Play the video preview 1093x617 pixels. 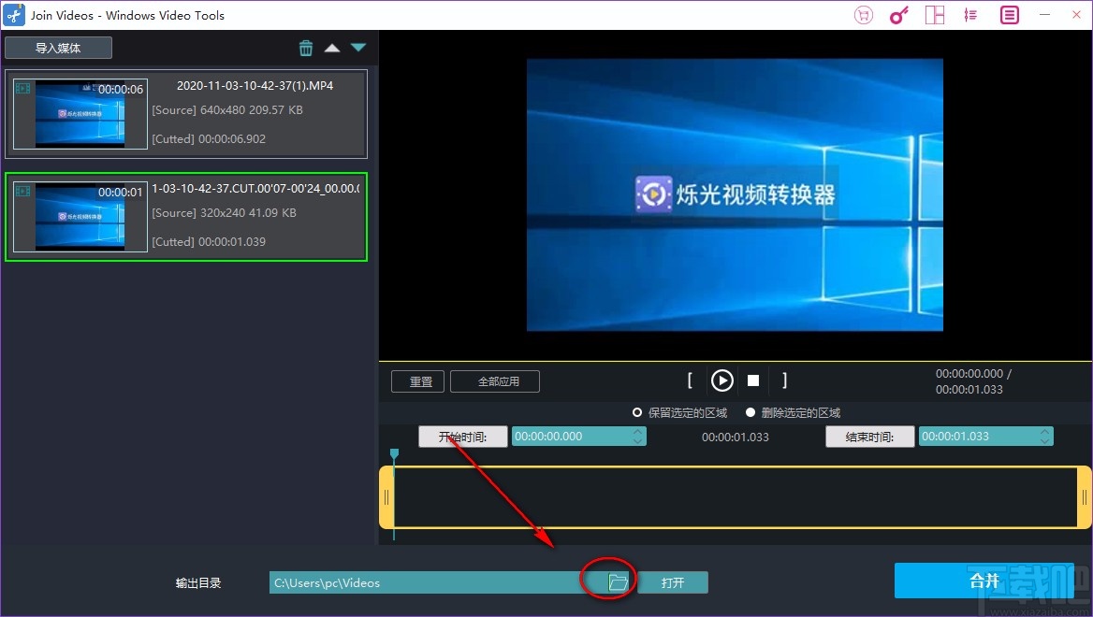click(721, 380)
